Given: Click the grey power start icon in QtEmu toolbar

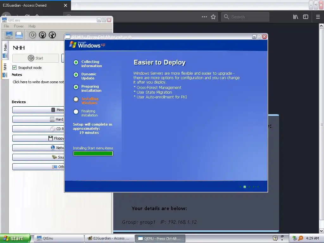Looking at the screenshot, I should coord(33,35).
